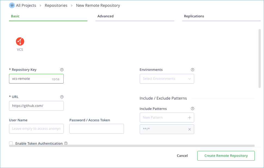Remove the **/* pattern with X icon
This screenshot has height=168, width=264.
[190, 129]
